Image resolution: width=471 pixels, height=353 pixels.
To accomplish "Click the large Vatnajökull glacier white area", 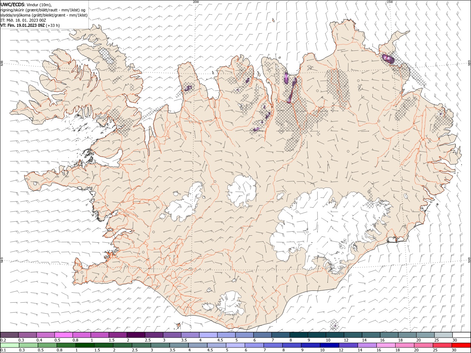I will 324,228.
